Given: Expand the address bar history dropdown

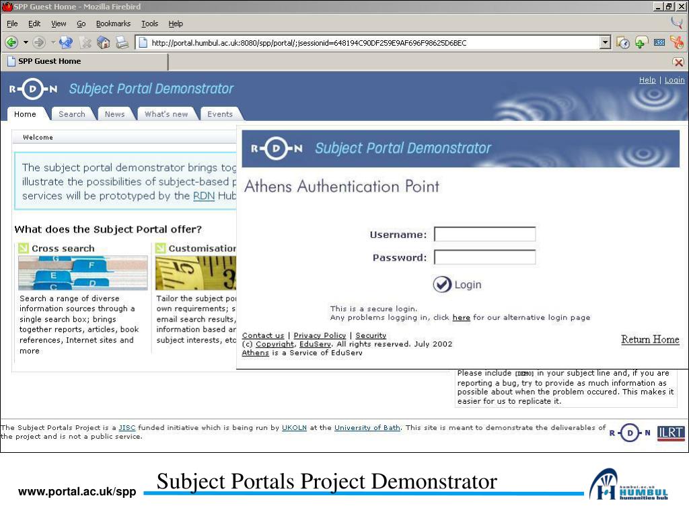Looking at the screenshot, I should click(x=606, y=42).
